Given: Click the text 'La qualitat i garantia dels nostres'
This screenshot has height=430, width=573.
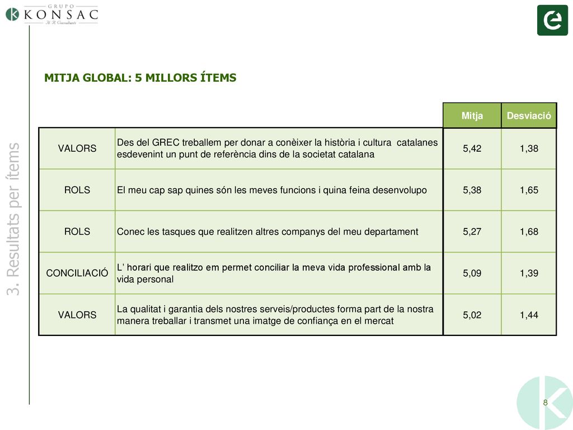Looking at the screenshot, I should click(x=186, y=309).
